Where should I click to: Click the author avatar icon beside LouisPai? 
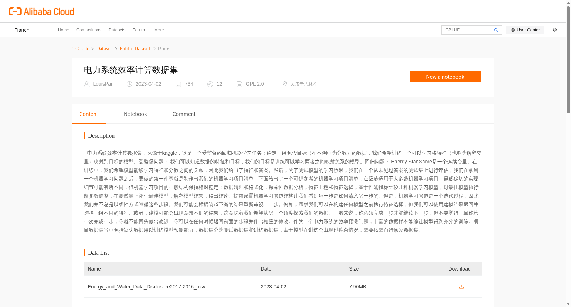click(86, 84)
